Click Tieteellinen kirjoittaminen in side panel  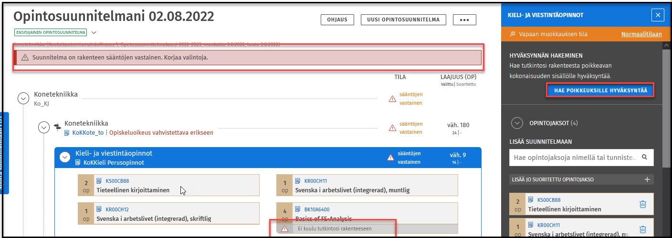tap(565, 209)
